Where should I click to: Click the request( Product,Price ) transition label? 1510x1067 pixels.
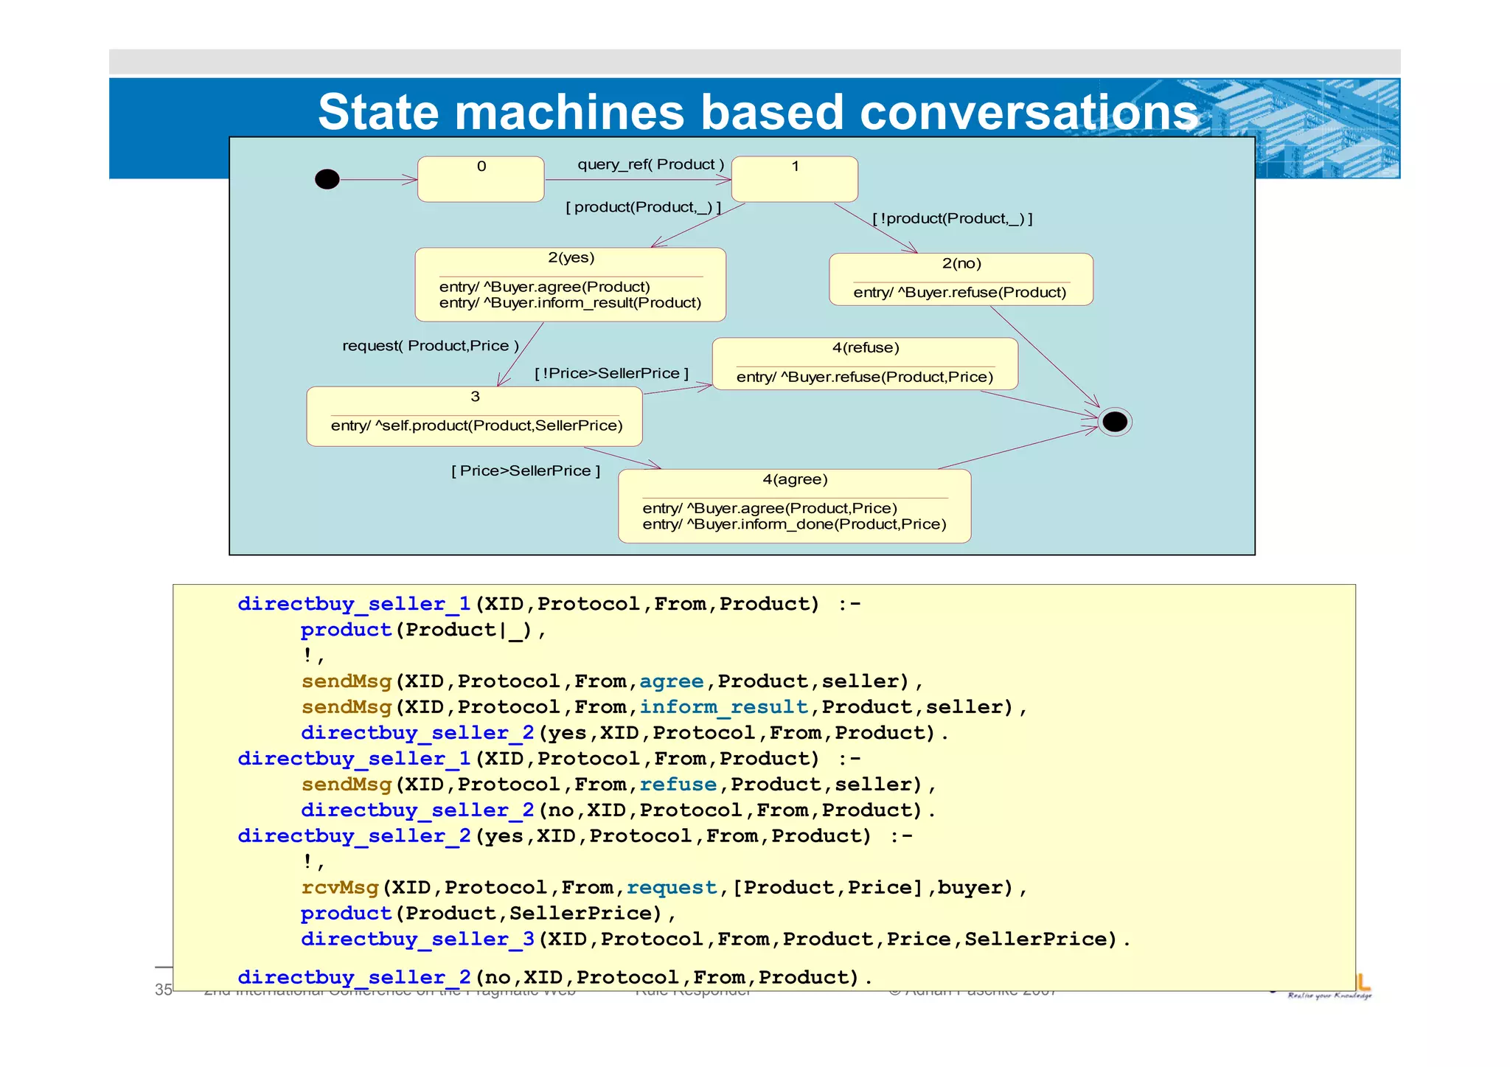(431, 346)
